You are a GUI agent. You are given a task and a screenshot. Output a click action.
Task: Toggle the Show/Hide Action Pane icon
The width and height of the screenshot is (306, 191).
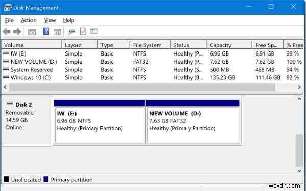coord(57,32)
